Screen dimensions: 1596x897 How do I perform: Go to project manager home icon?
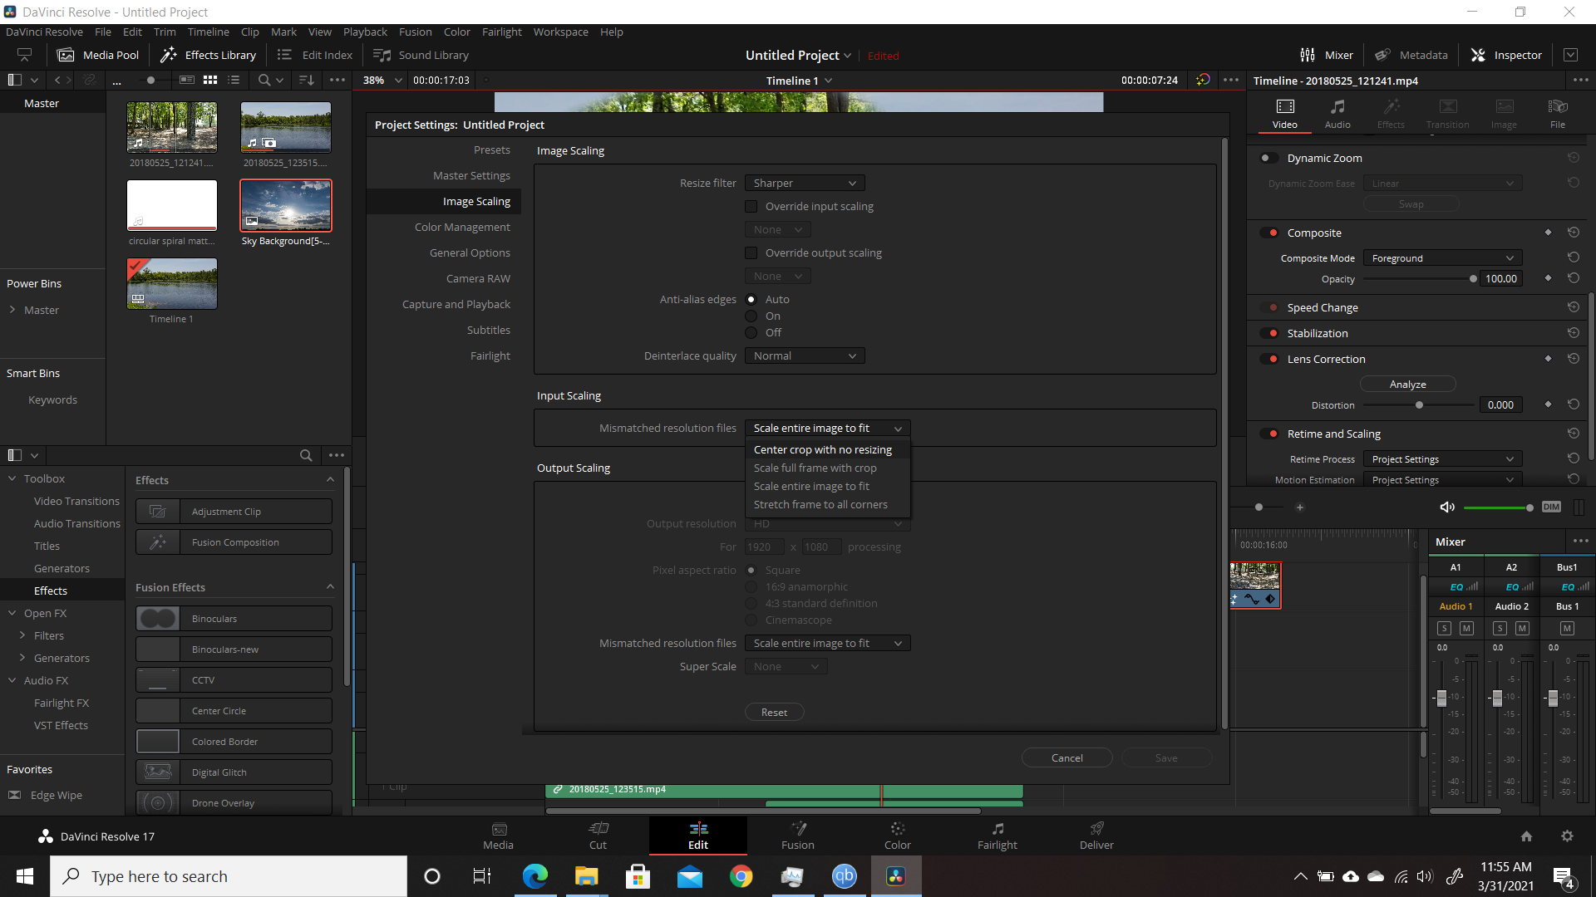tap(1526, 836)
